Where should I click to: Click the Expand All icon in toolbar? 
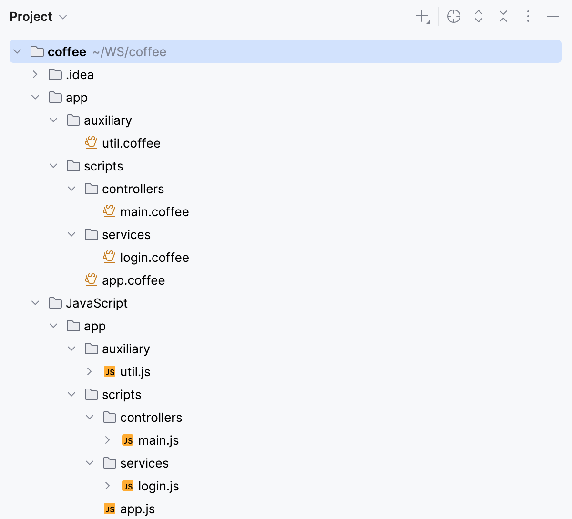[479, 17]
